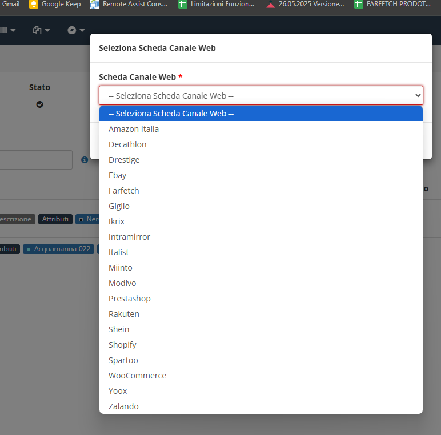This screenshot has width=441, height=435.
Task: Open the Gmail bookmark
Action: click(x=11, y=4)
